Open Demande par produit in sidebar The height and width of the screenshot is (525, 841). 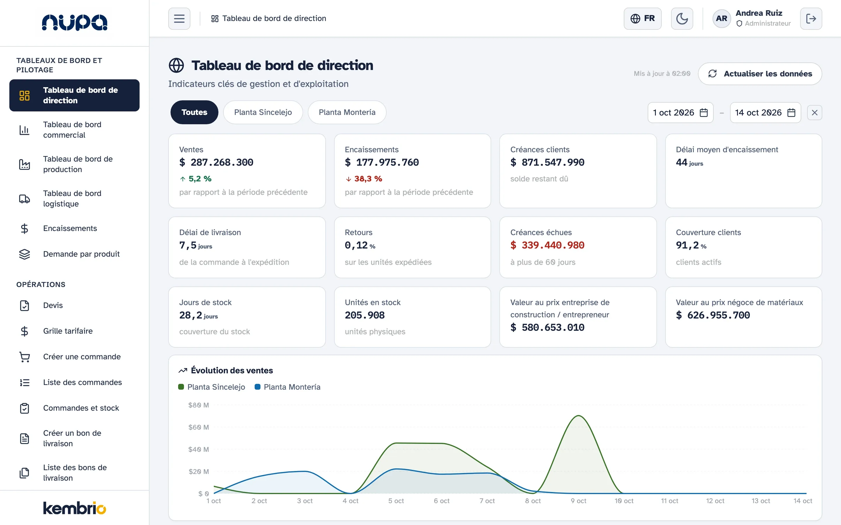point(74,254)
